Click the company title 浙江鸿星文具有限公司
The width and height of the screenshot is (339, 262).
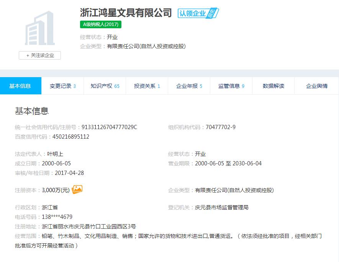click(126, 13)
